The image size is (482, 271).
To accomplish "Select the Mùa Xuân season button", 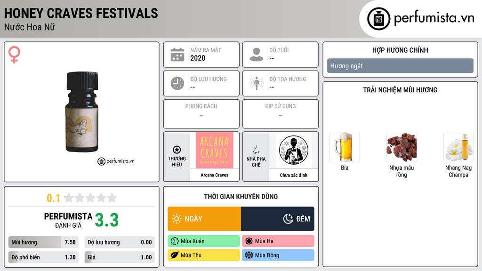I will point(204,241).
